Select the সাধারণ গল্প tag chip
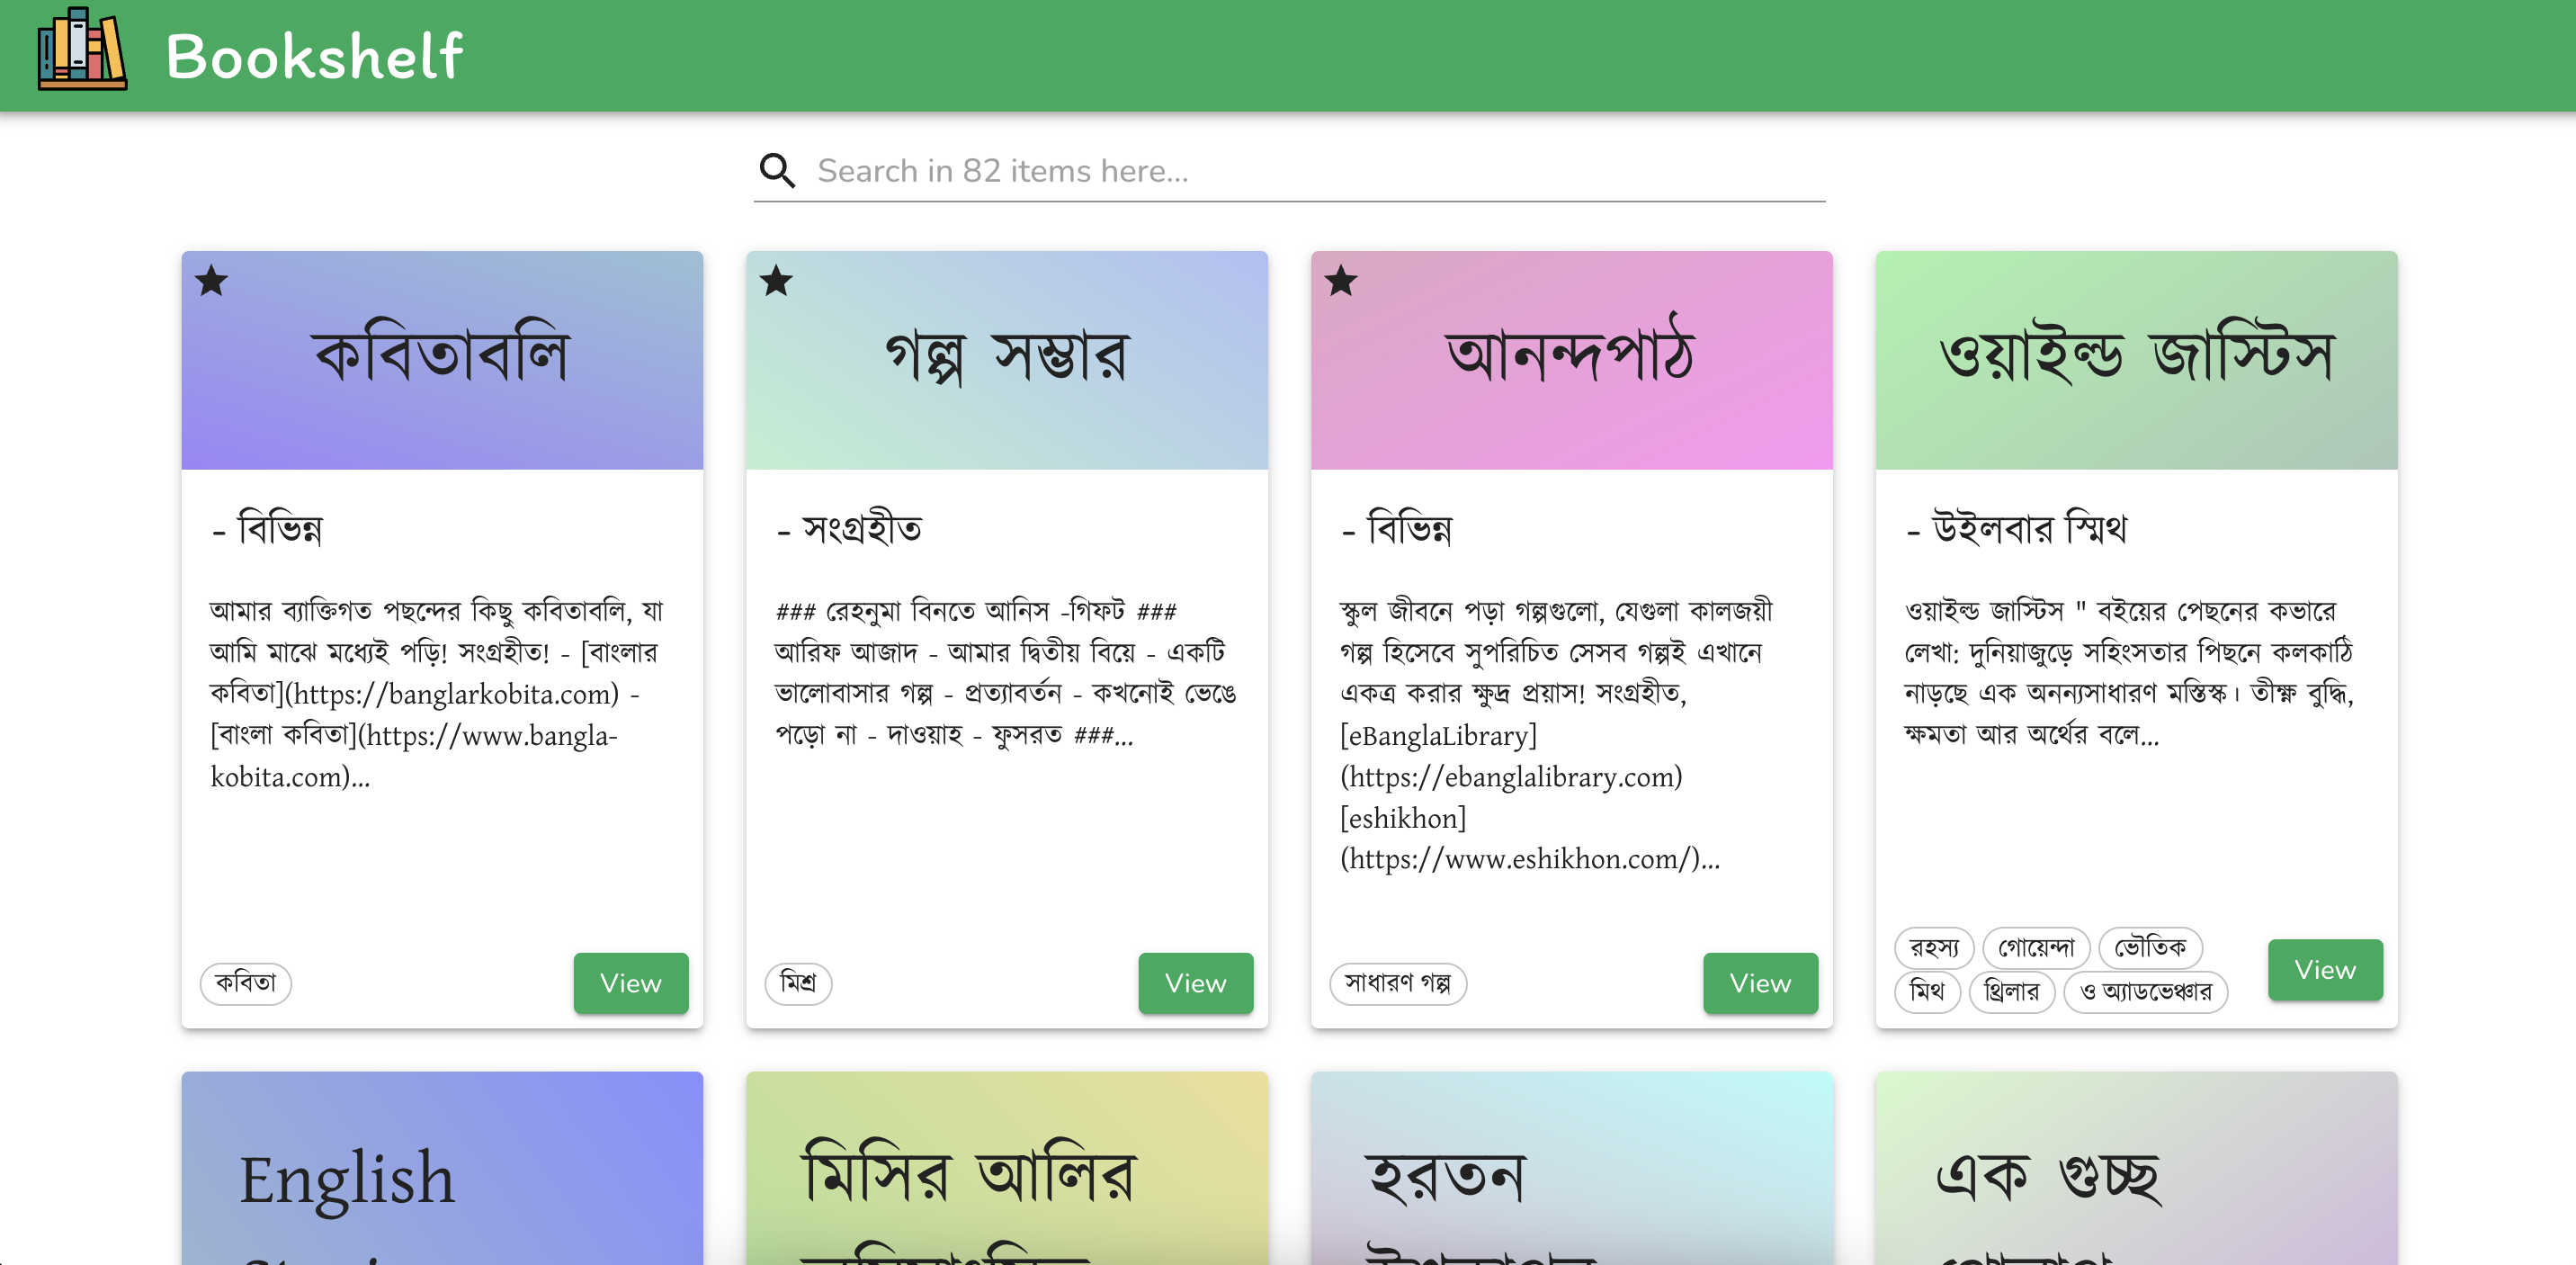The image size is (2576, 1265). click(x=1398, y=983)
